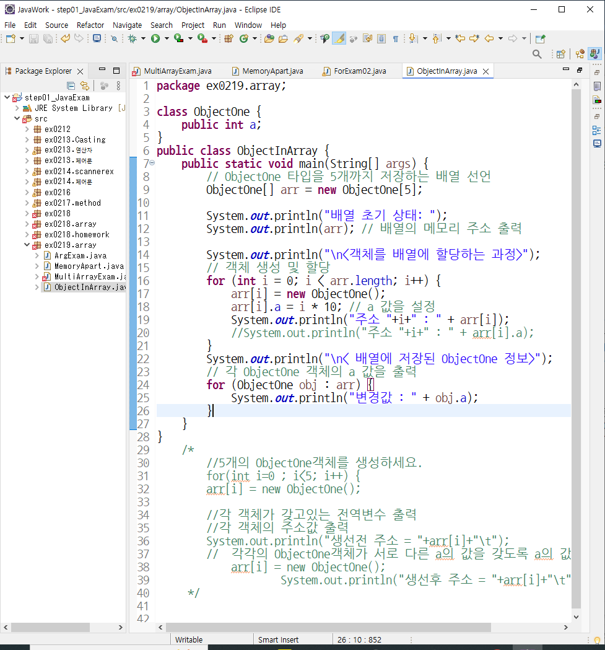Click the editor vertical scrollbar

(x=576, y=348)
